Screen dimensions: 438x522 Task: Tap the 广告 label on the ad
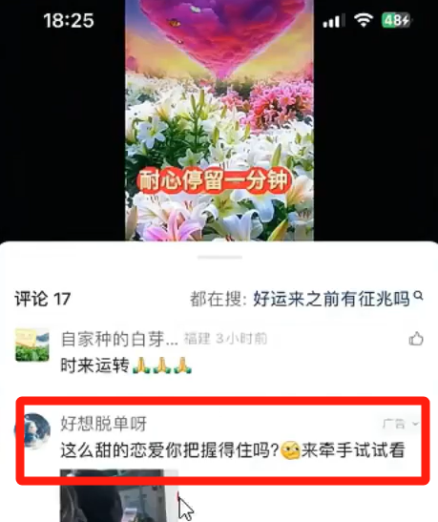click(x=394, y=424)
